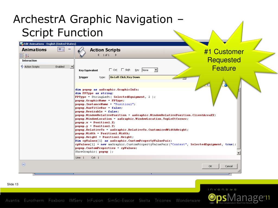The image size is (278, 208).
Task: Collapse the animations panel with double-chevron
Action: pos(24,164)
